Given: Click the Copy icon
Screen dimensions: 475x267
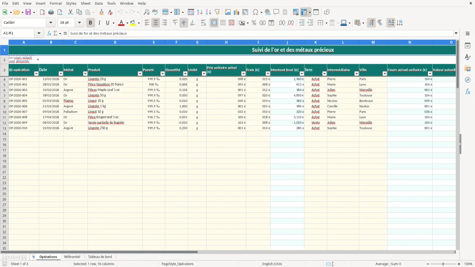Looking at the screenshot, I should (79, 12).
